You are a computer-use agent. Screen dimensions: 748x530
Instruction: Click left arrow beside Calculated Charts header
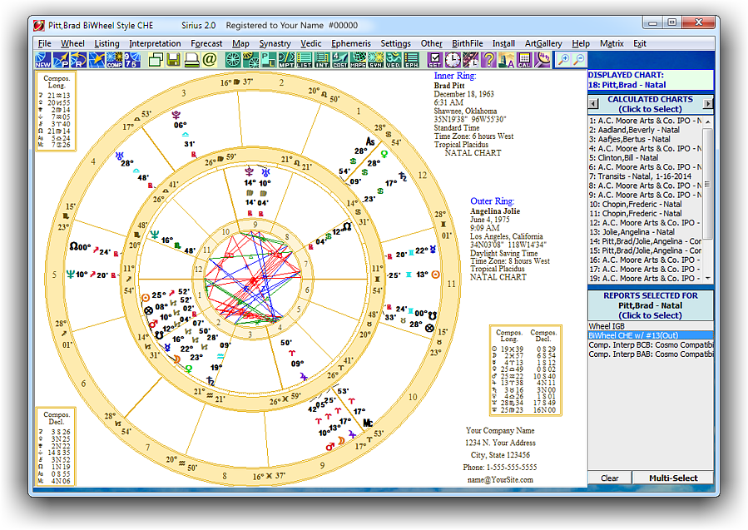coord(593,103)
